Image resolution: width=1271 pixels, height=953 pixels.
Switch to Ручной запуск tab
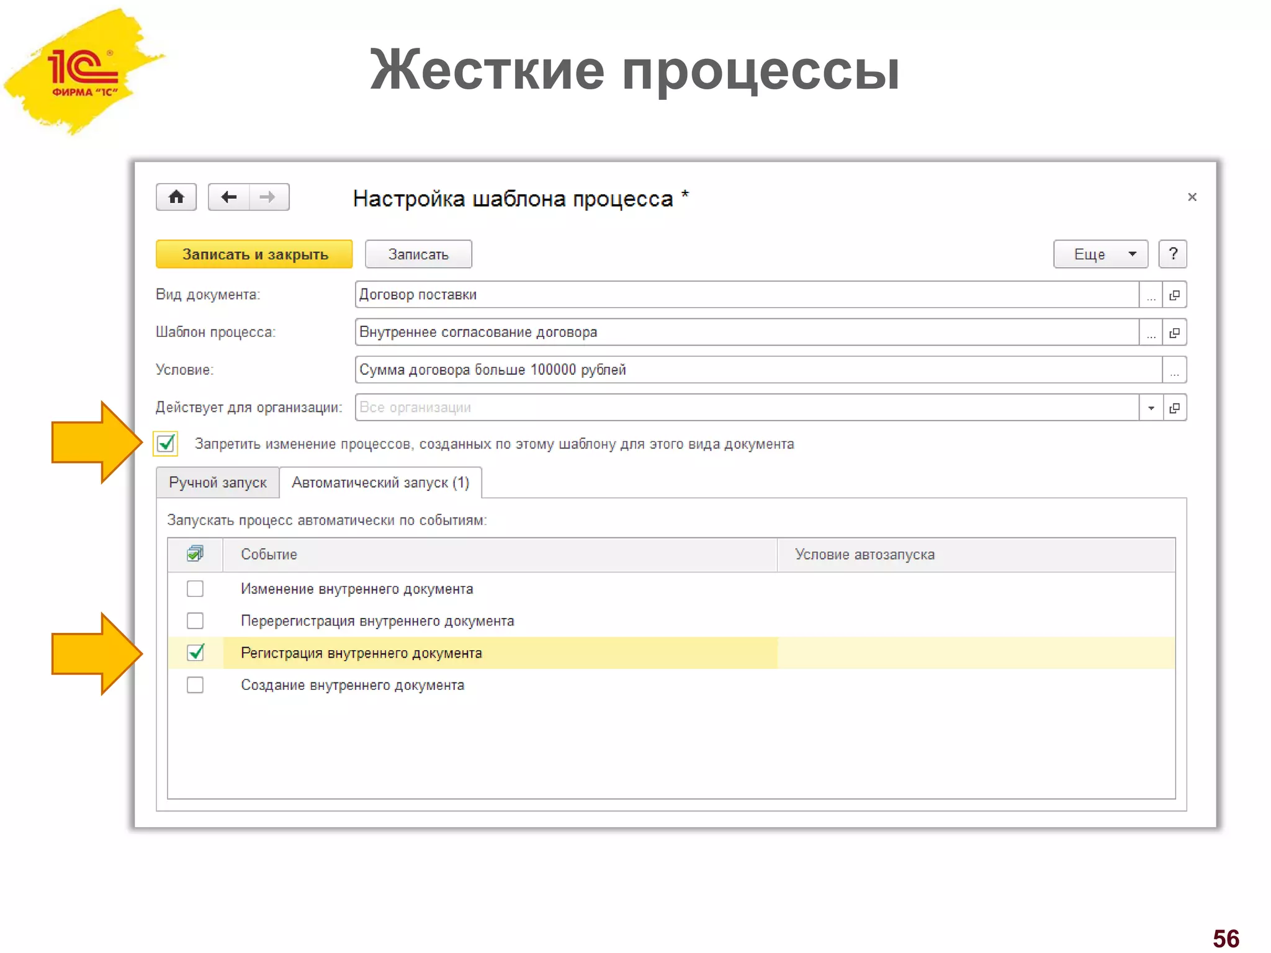[x=218, y=483]
